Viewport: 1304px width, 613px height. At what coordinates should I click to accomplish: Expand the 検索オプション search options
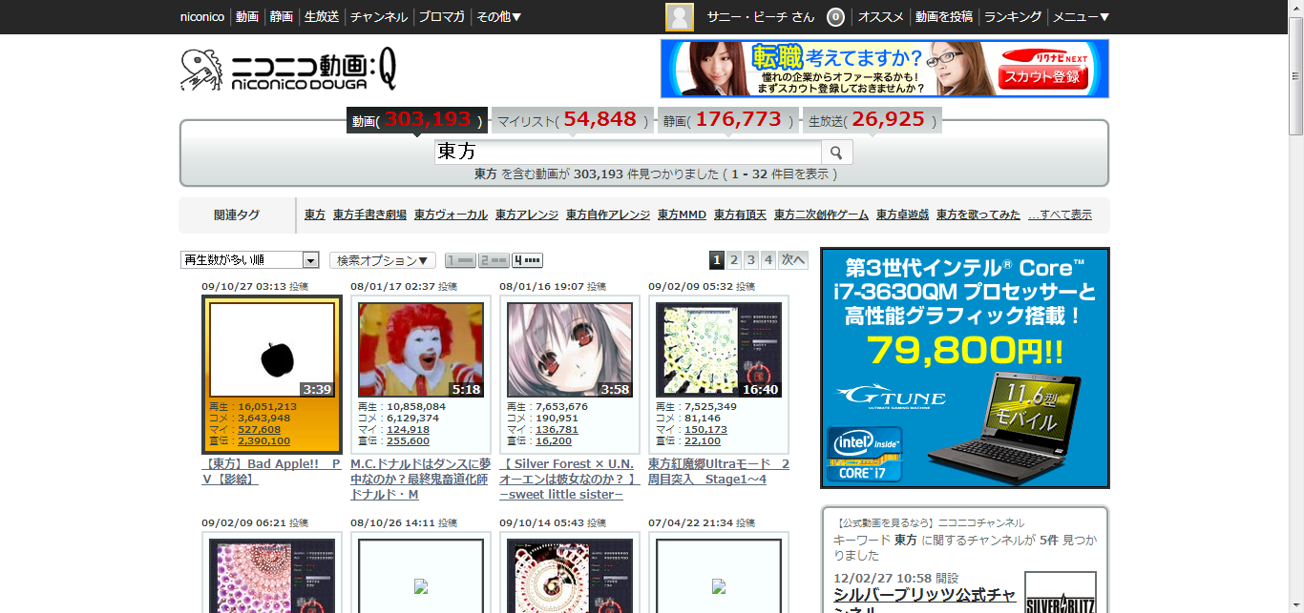point(383,260)
